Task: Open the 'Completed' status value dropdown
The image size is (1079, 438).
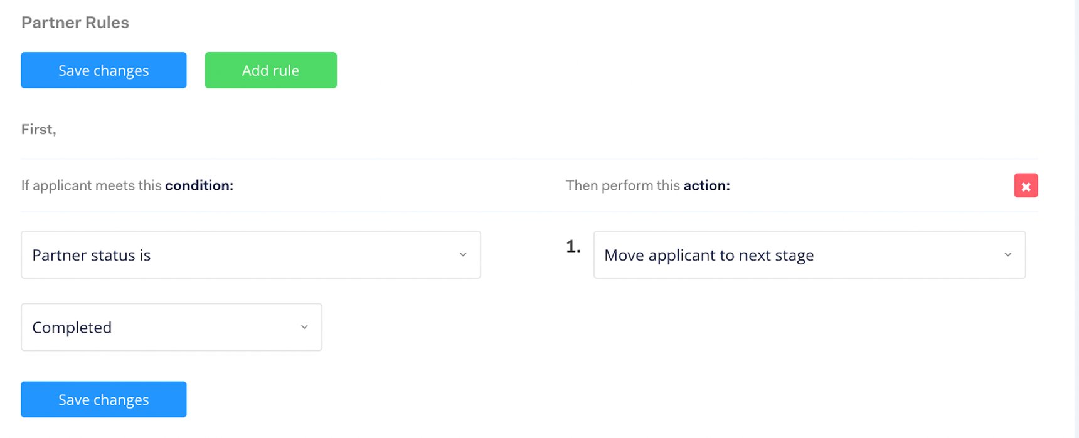Action: [x=171, y=326]
